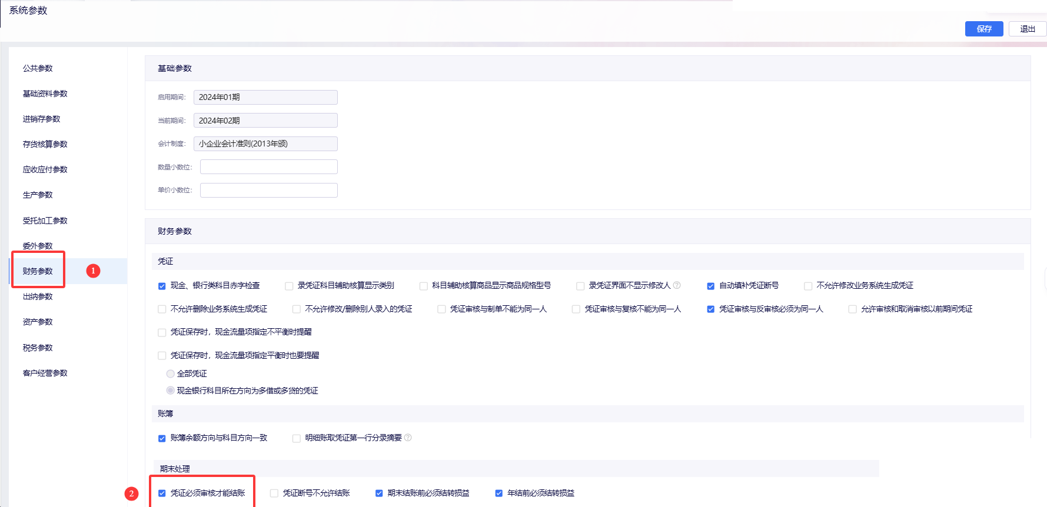Open 公共参数 in the sidebar
The height and width of the screenshot is (507, 1047).
click(38, 68)
